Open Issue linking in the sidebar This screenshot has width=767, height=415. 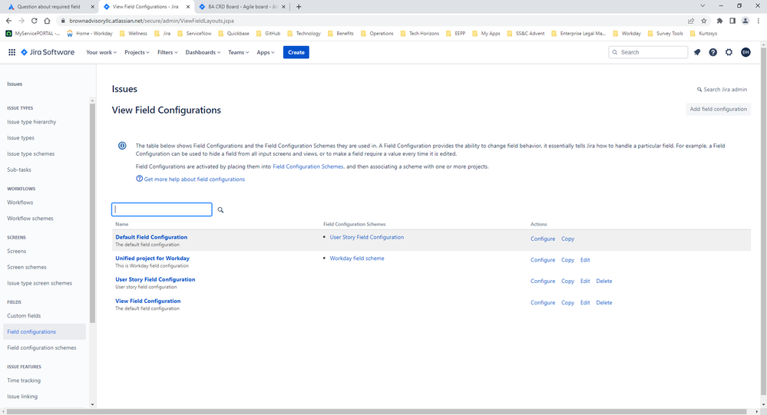pos(22,397)
